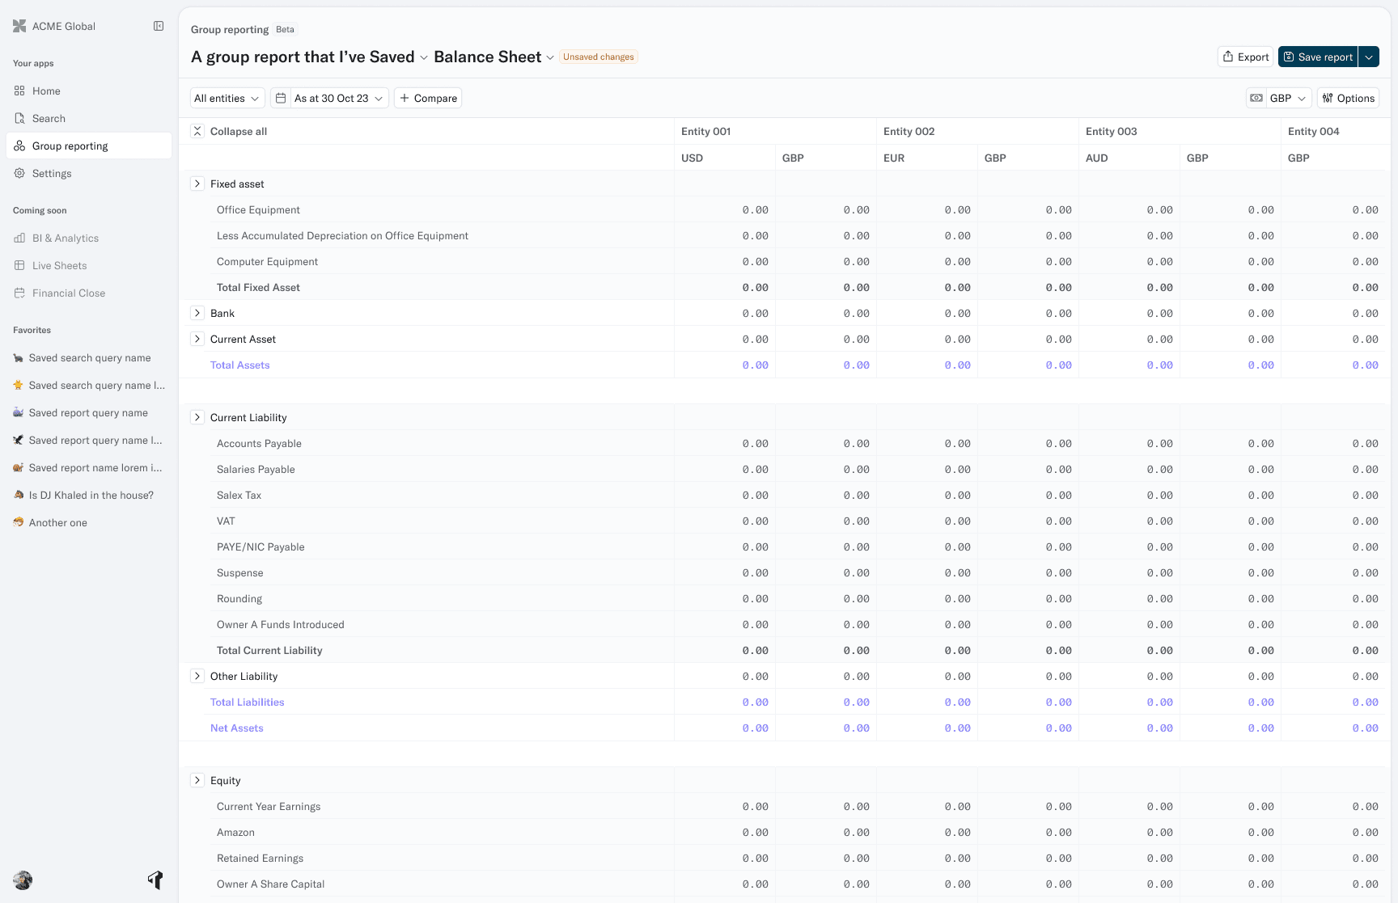This screenshot has height=903, width=1398.
Task: Click the Save report button
Action: click(1318, 57)
